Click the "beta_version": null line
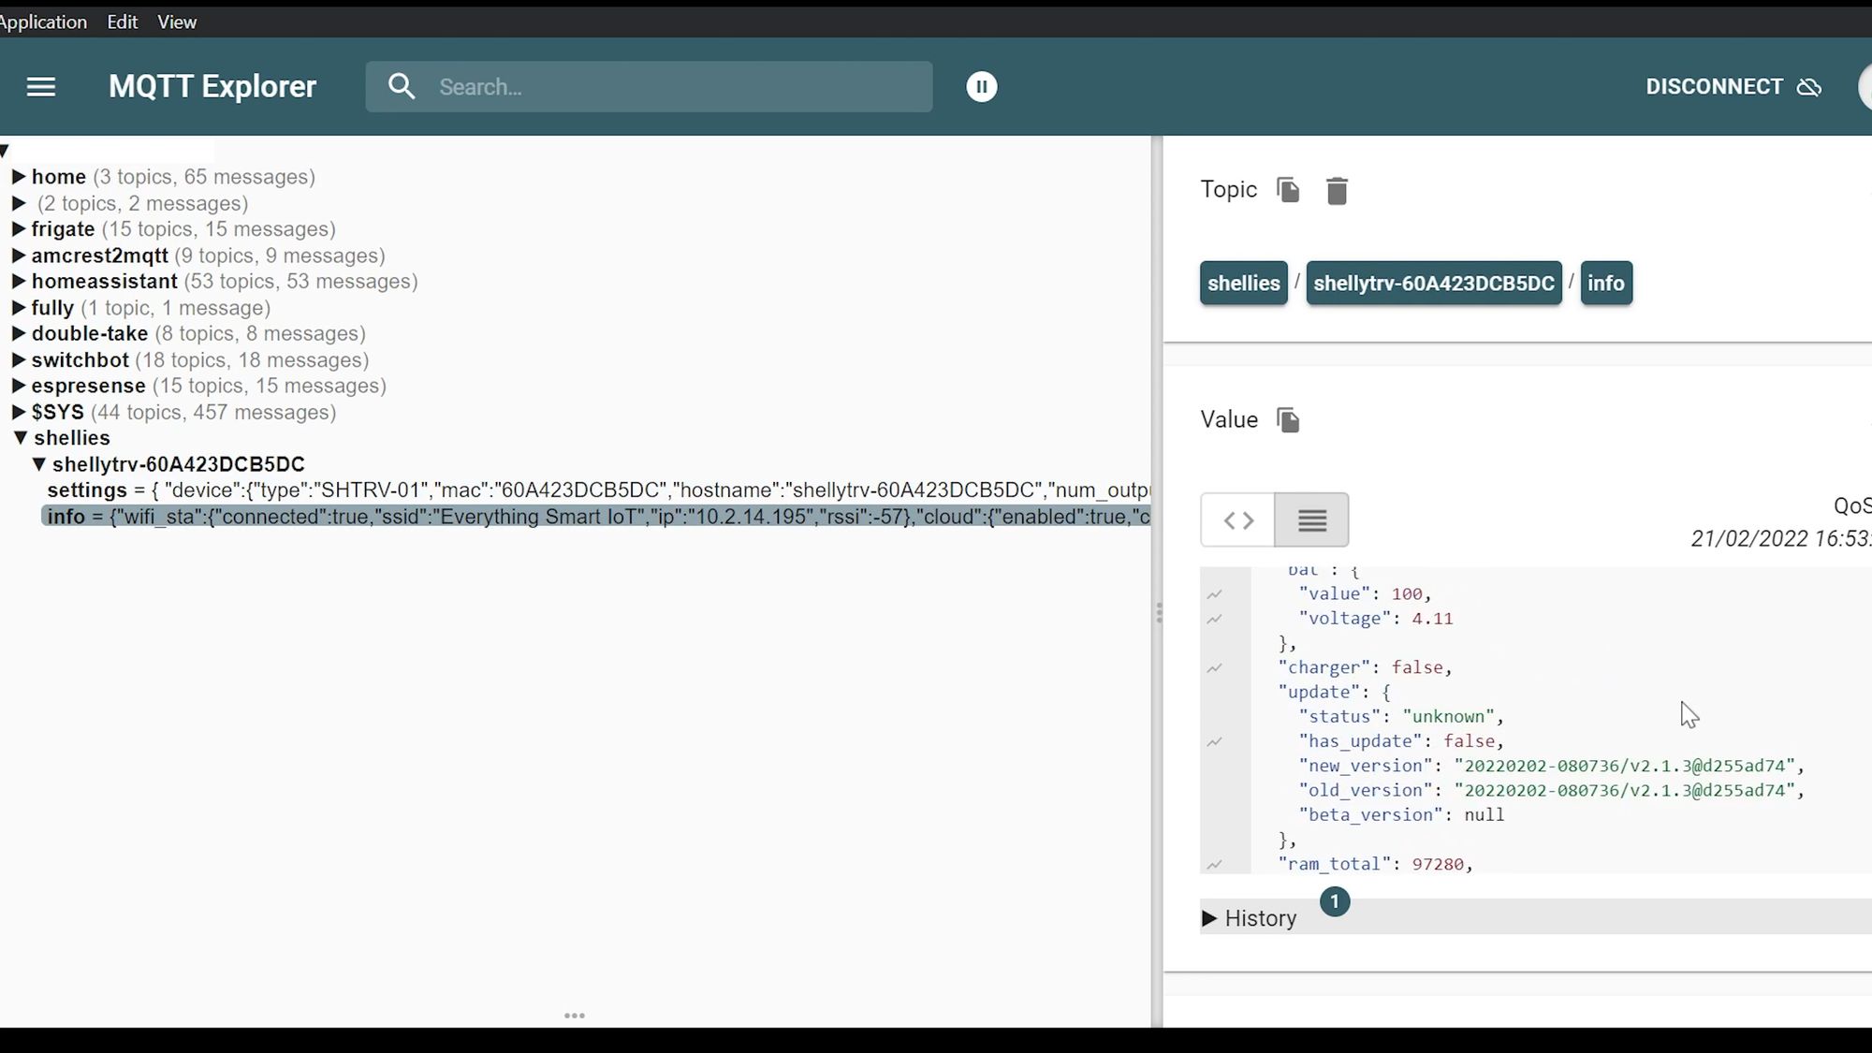The width and height of the screenshot is (1872, 1053). click(x=1401, y=815)
